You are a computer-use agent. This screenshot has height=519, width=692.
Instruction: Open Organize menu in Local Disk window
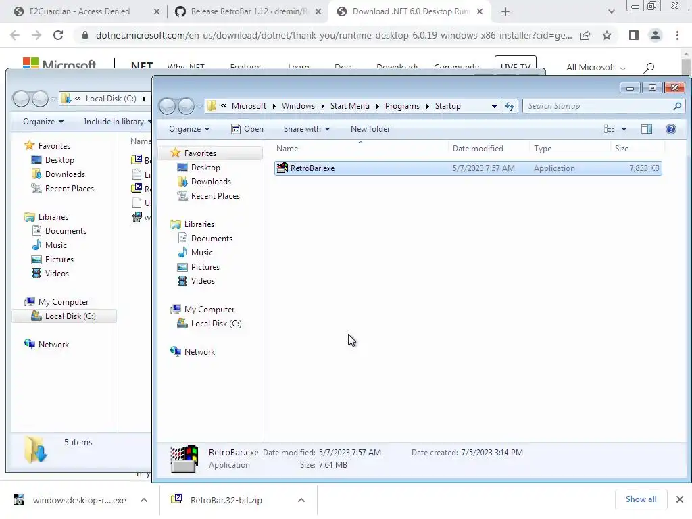43,122
